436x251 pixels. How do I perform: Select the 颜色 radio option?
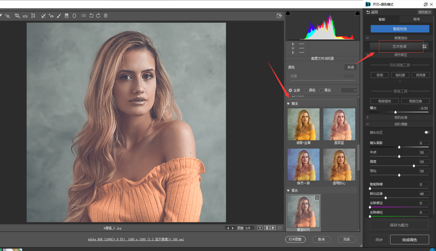pos(306,90)
